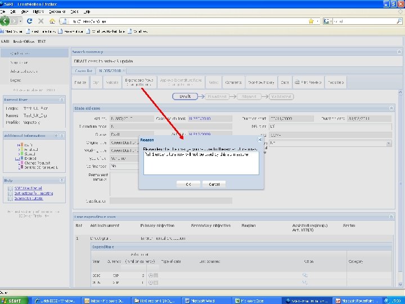Open the Windows Start button
Image resolution: width=405 pixels, height=304 pixels.
point(14,301)
